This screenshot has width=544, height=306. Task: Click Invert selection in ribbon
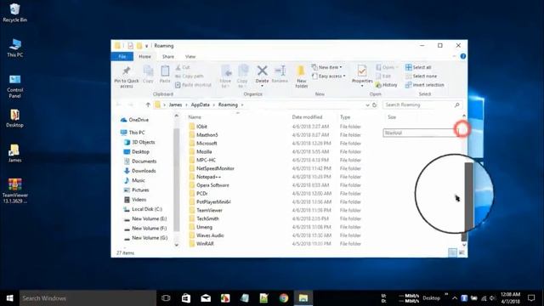point(425,85)
